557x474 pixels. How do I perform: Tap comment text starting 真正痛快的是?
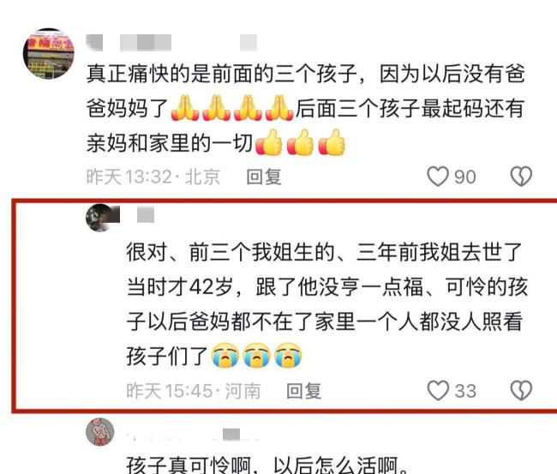306,108
